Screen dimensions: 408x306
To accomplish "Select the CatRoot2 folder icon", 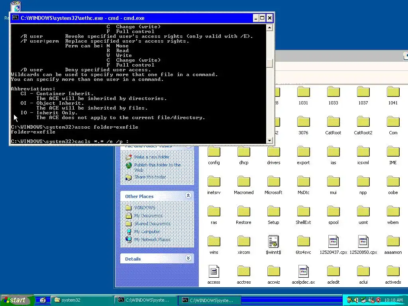I will (x=363, y=122).
